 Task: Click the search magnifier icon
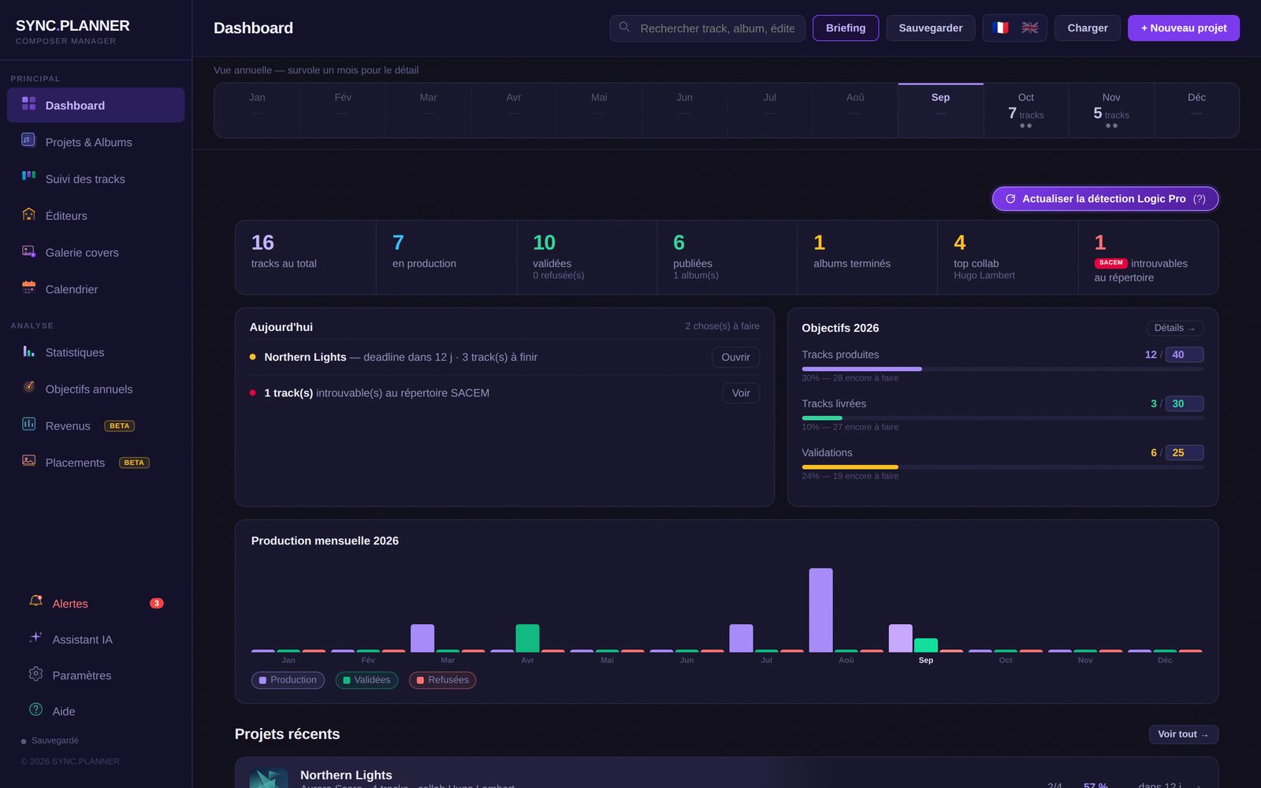pos(624,27)
